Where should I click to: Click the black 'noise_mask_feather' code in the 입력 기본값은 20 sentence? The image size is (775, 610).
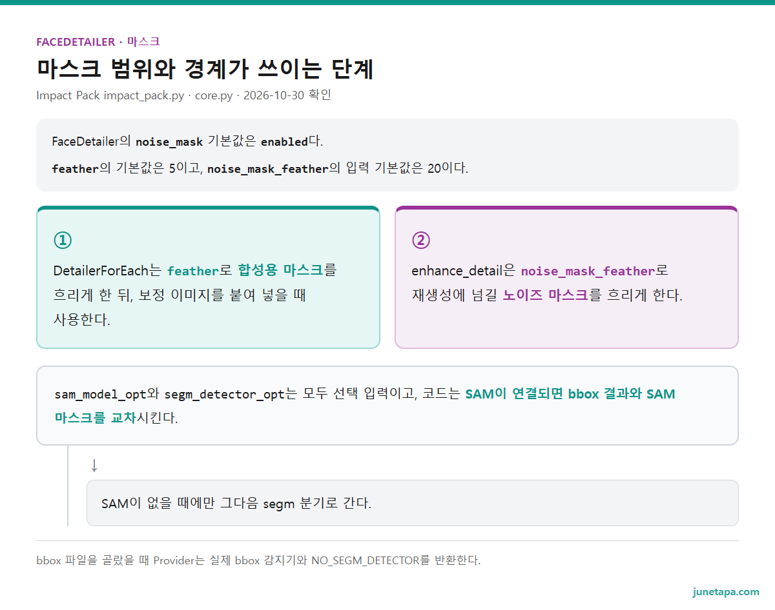click(x=268, y=169)
